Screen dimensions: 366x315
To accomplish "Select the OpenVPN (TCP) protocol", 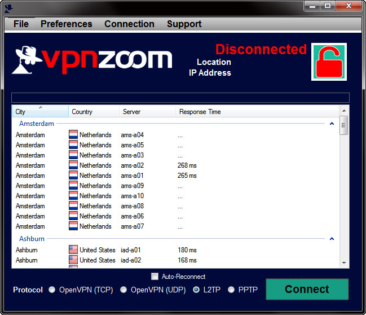I will [x=52, y=290].
